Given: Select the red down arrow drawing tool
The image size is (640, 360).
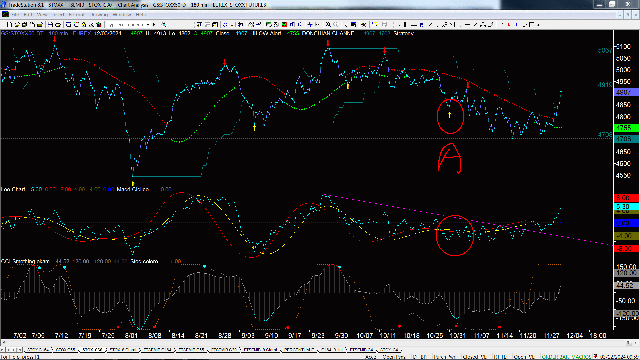Looking at the screenshot, I should pyautogui.click(x=509, y=25).
